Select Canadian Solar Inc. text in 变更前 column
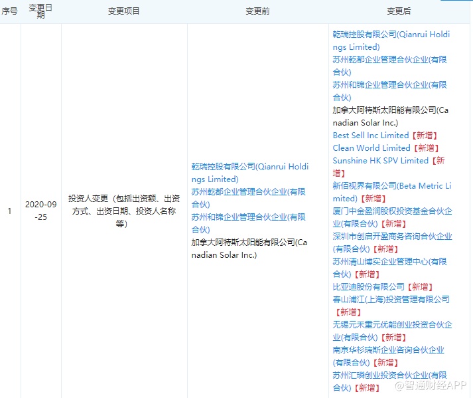473x398 pixels. 249,249
